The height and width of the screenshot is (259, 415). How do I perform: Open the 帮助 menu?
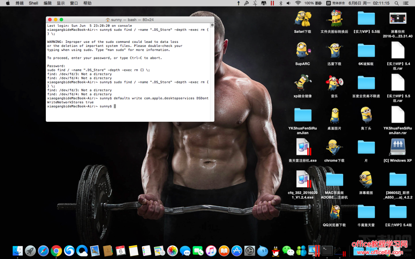(x=87, y=3)
